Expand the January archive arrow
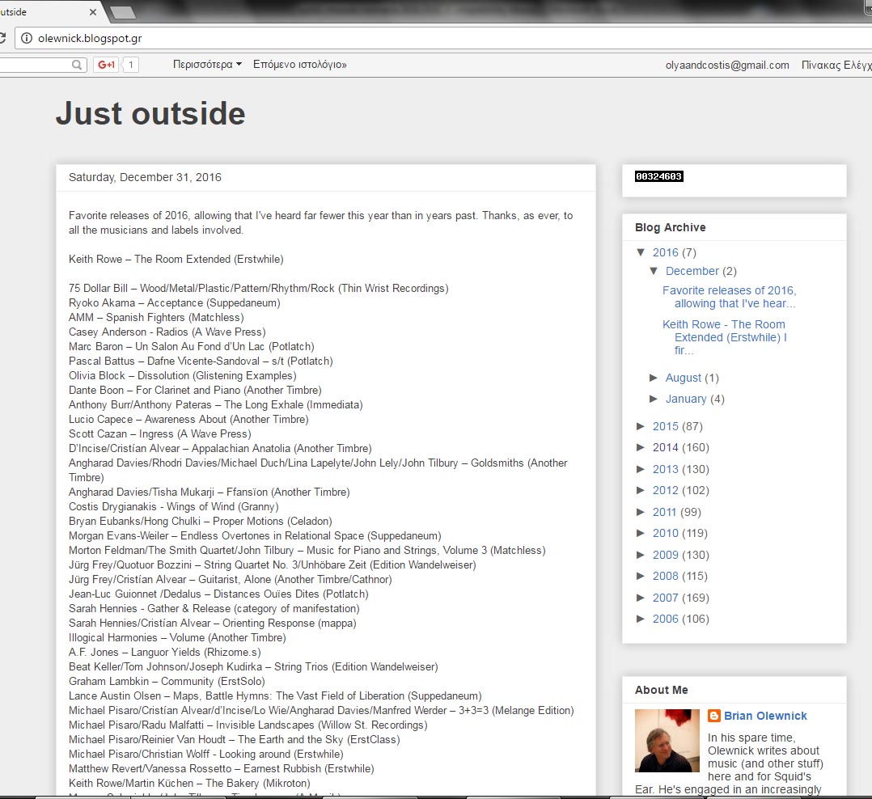The image size is (872, 799). point(654,399)
